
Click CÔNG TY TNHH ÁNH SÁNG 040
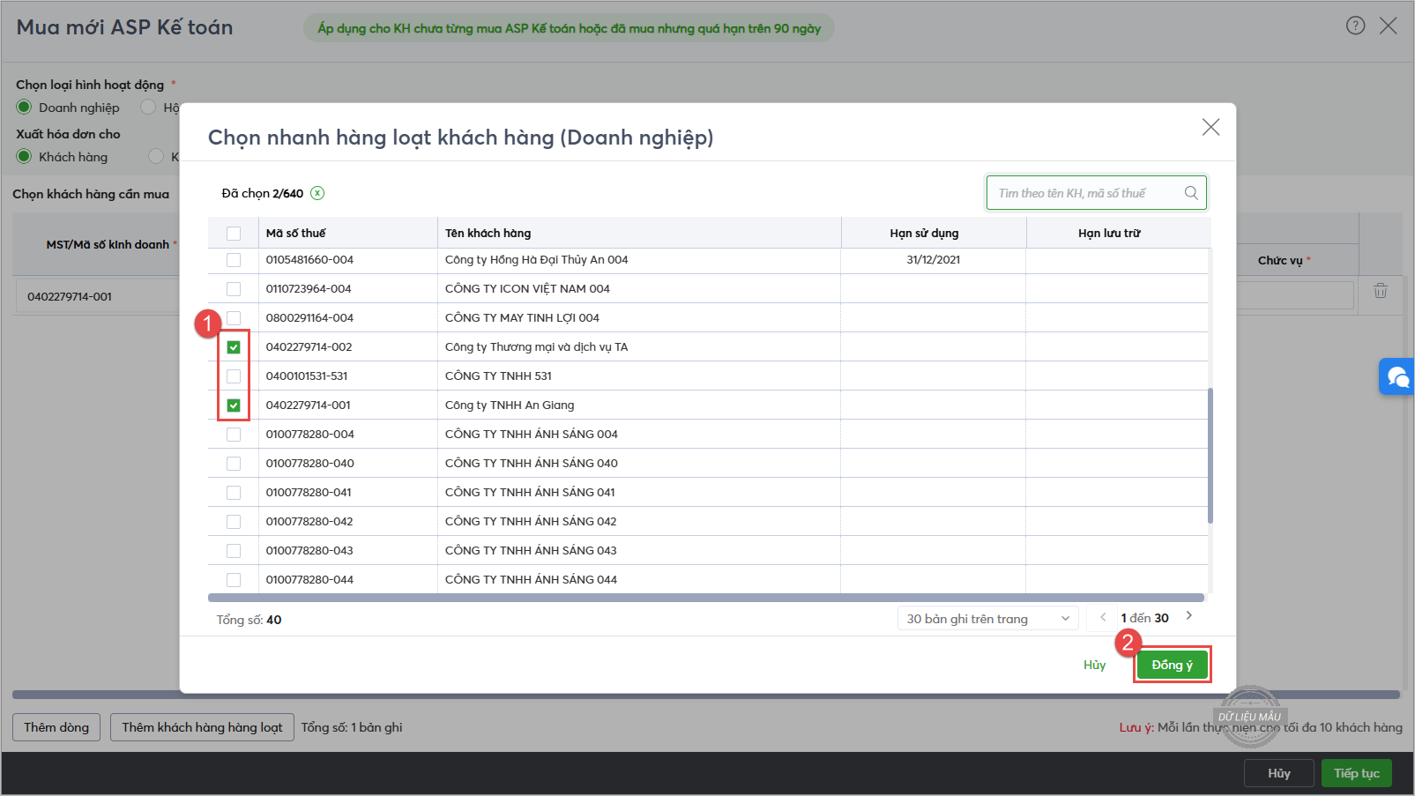(x=531, y=463)
